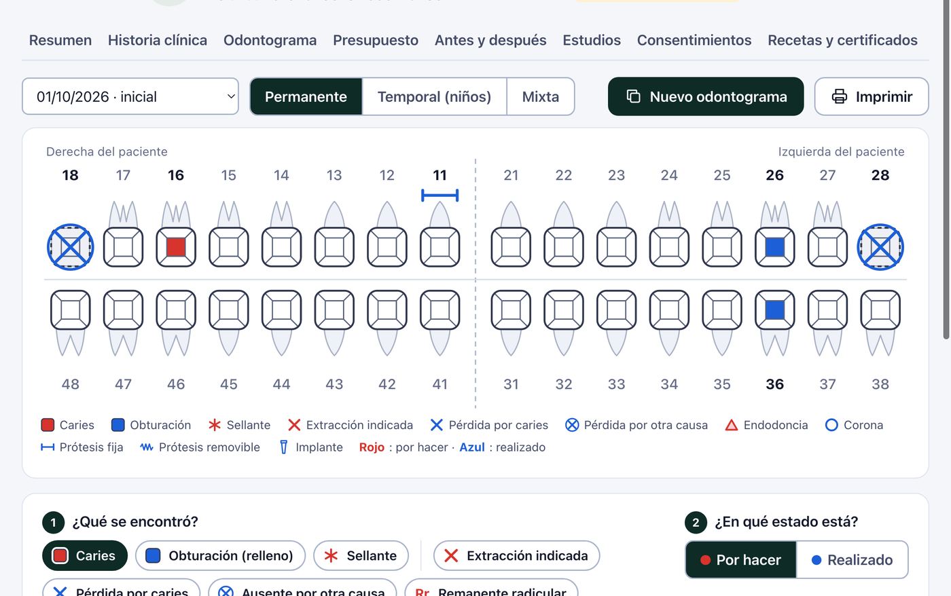Go to Consentimientos tab
This screenshot has height=596, width=951.
[694, 40]
